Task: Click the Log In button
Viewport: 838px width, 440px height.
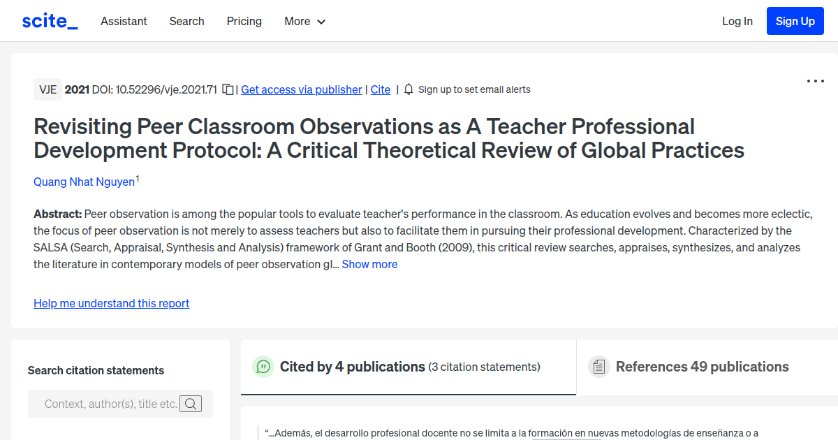Action: point(737,21)
